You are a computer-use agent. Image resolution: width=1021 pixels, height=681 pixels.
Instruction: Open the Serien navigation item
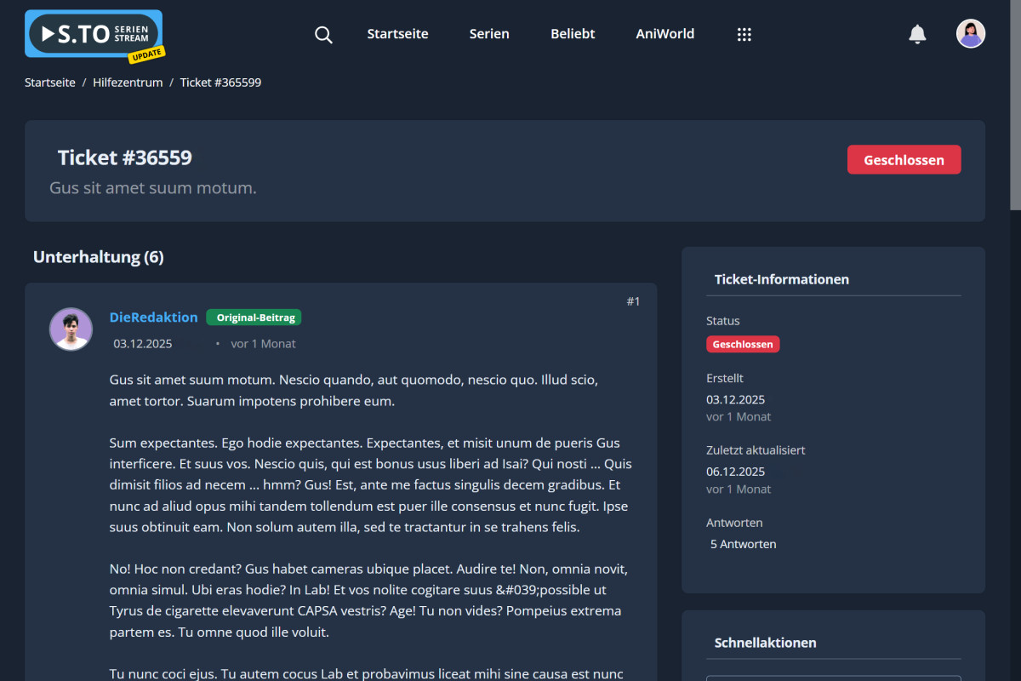(488, 34)
